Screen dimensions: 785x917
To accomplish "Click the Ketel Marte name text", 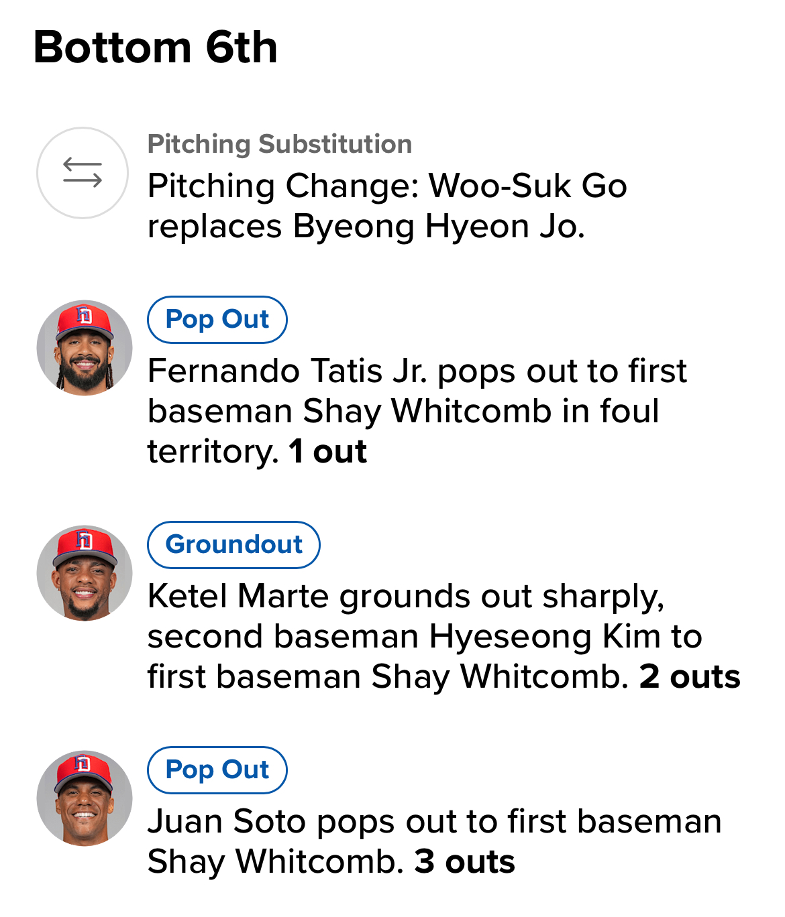I will (238, 596).
